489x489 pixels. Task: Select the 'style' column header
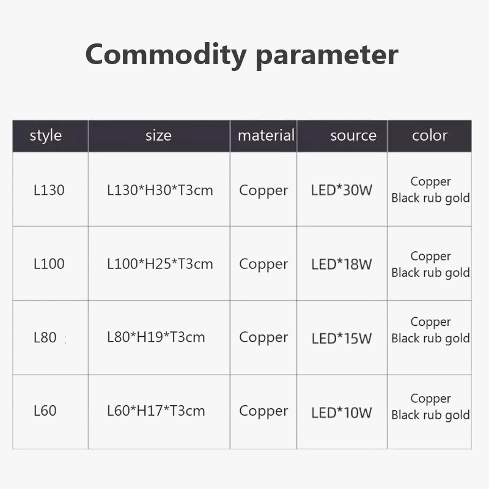pyautogui.click(x=46, y=136)
